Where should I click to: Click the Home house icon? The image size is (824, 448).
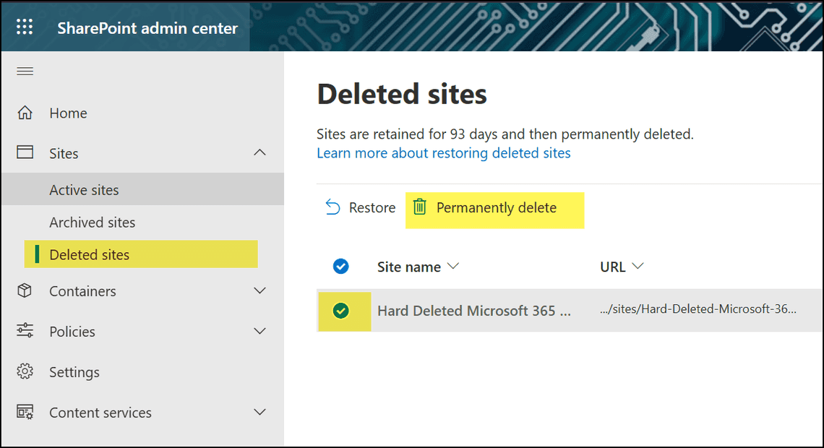pyautogui.click(x=25, y=113)
